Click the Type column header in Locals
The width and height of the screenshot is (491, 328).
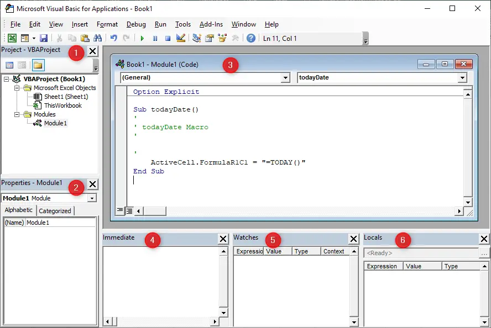[x=461, y=266]
